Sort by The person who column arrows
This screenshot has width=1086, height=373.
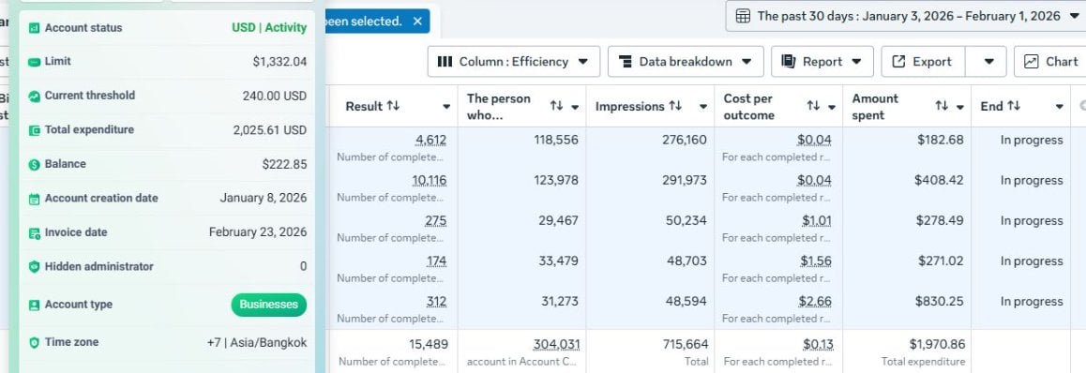pos(556,106)
